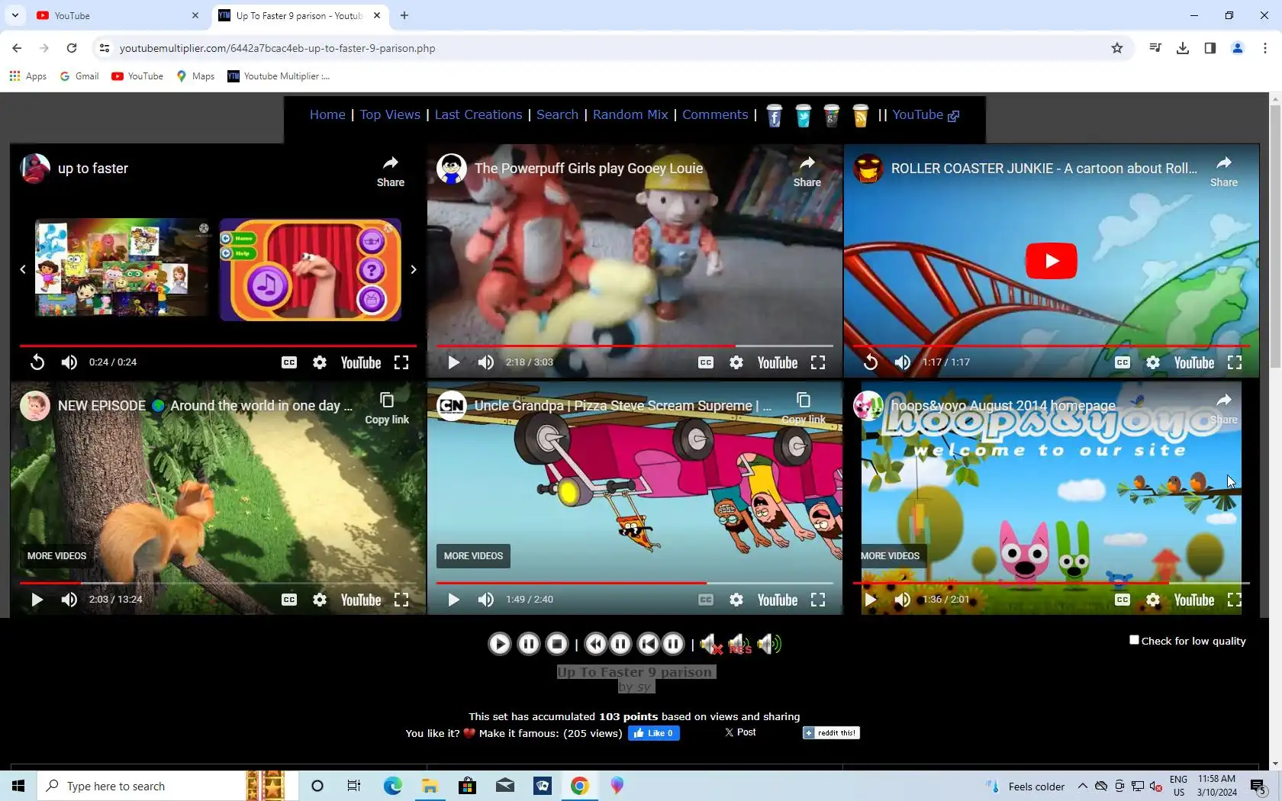Viewport: 1282px width, 801px height.
Task: Open NEW EPISODE video on YouTube via logo
Action: click(361, 600)
